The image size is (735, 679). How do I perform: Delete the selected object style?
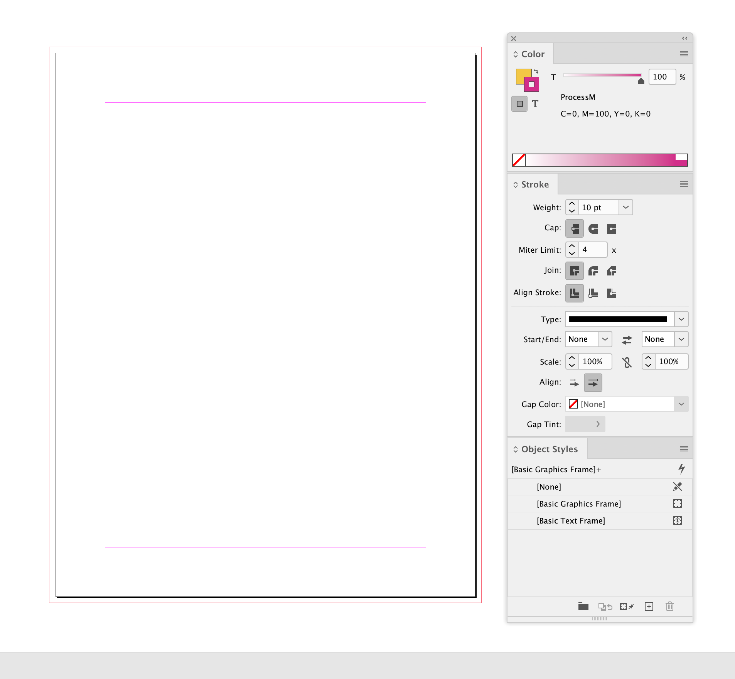(669, 606)
